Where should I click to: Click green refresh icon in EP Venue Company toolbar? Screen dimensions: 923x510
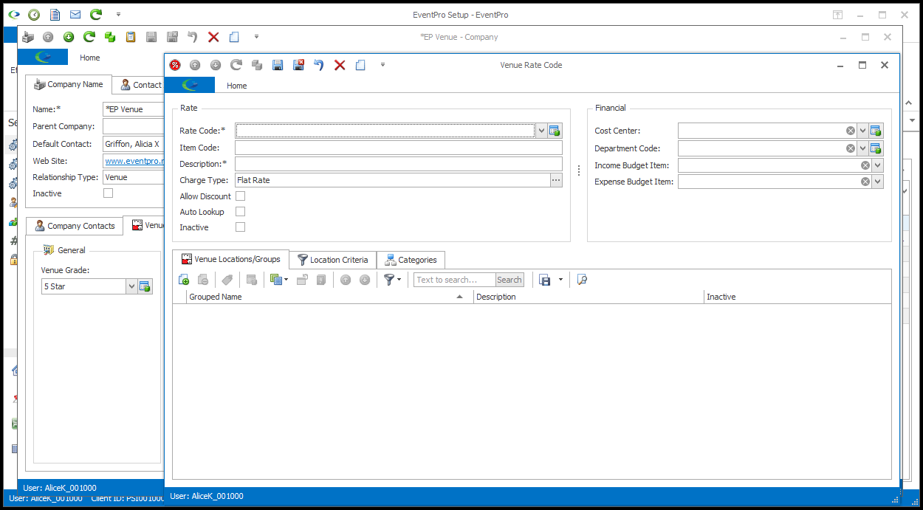click(89, 37)
